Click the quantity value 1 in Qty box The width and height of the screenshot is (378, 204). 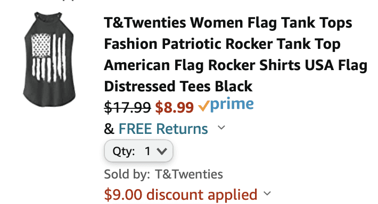point(147,151)
